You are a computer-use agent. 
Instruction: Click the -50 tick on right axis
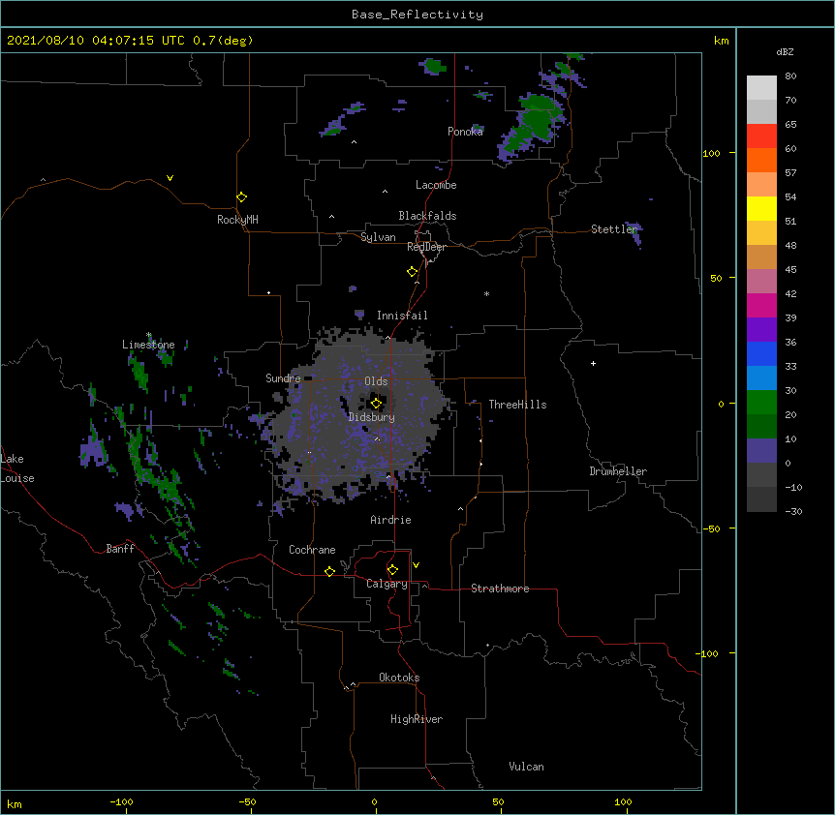click(711, 528)
